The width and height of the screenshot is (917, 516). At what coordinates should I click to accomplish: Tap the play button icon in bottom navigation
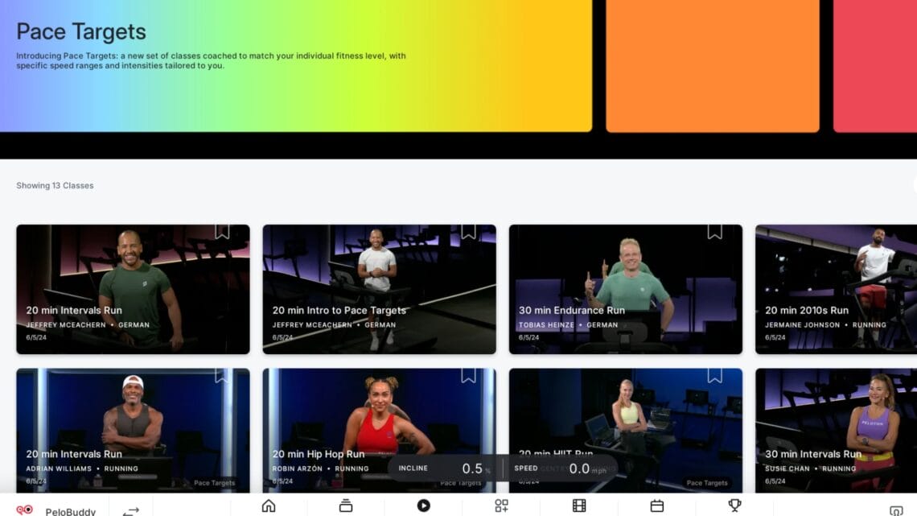click(x=423, y=506)
